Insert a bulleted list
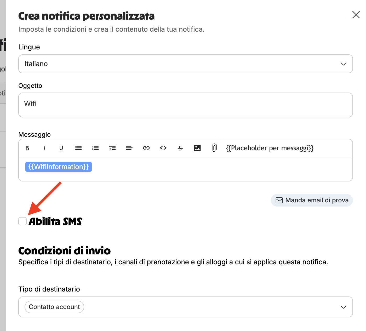This screenshot has width=366, height=331. point(78,148)
